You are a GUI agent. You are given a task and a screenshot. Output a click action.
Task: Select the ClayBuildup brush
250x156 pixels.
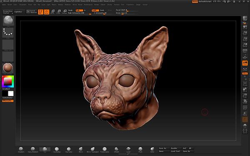click(57, 149)
